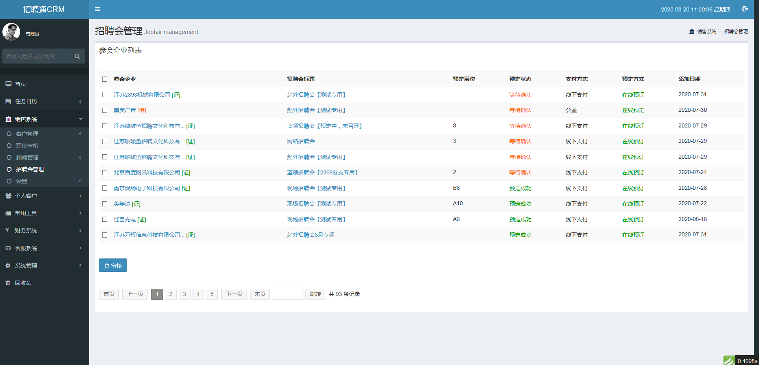Image resolution: width=759 pixels, height=365 pixels.
Task: Click the briefcase icon beside 常用工具
Action: coord(8,213)
